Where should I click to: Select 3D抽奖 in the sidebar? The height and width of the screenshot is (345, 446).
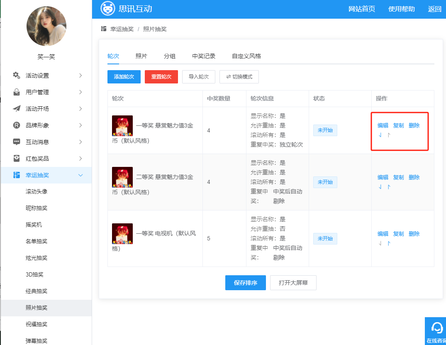pyautogui.click(x=34, y=274)
